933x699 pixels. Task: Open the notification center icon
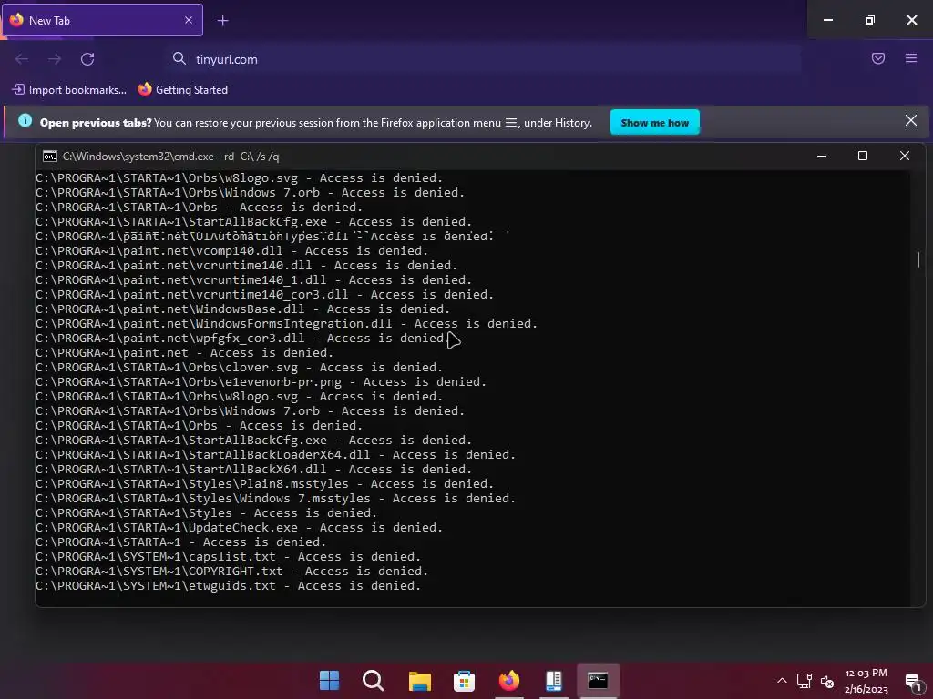tap(913, 681)
